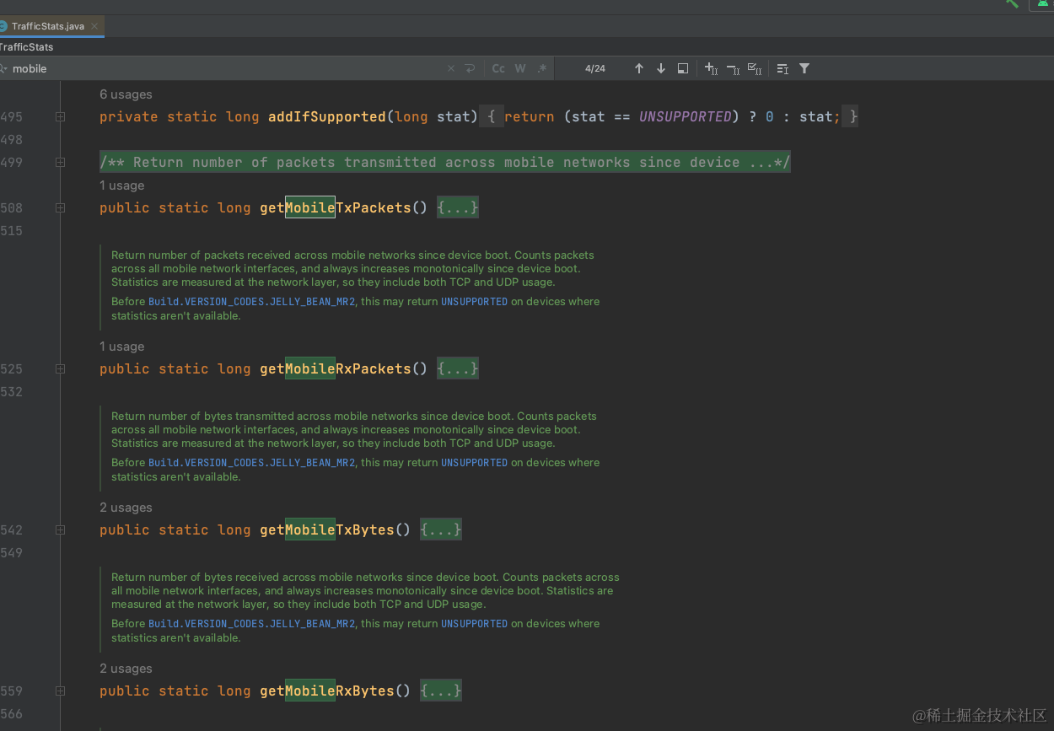Show '1 usage' above getMobileRxPackets
This screenshot has height=731, width=1054.
tap(121, 347)
